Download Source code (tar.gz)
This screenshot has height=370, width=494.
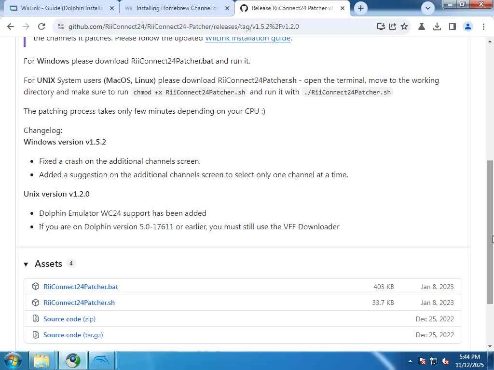click(x=73, y=335)
